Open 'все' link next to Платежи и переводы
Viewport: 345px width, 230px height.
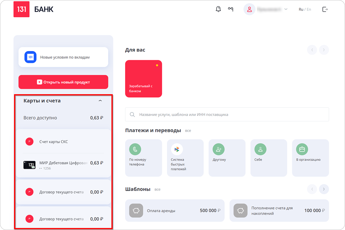point(188,130)
